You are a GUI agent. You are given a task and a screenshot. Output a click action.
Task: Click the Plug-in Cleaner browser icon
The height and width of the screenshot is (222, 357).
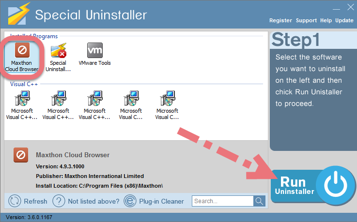point(130,201)
